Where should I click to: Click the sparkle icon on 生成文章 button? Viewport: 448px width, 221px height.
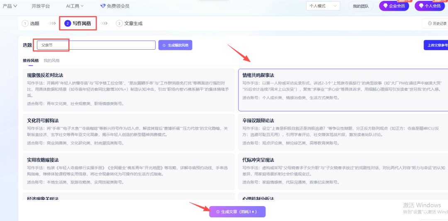(218, 212)
